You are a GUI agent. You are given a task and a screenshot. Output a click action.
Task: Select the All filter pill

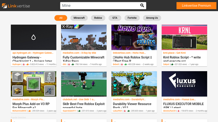pos(61,18)
